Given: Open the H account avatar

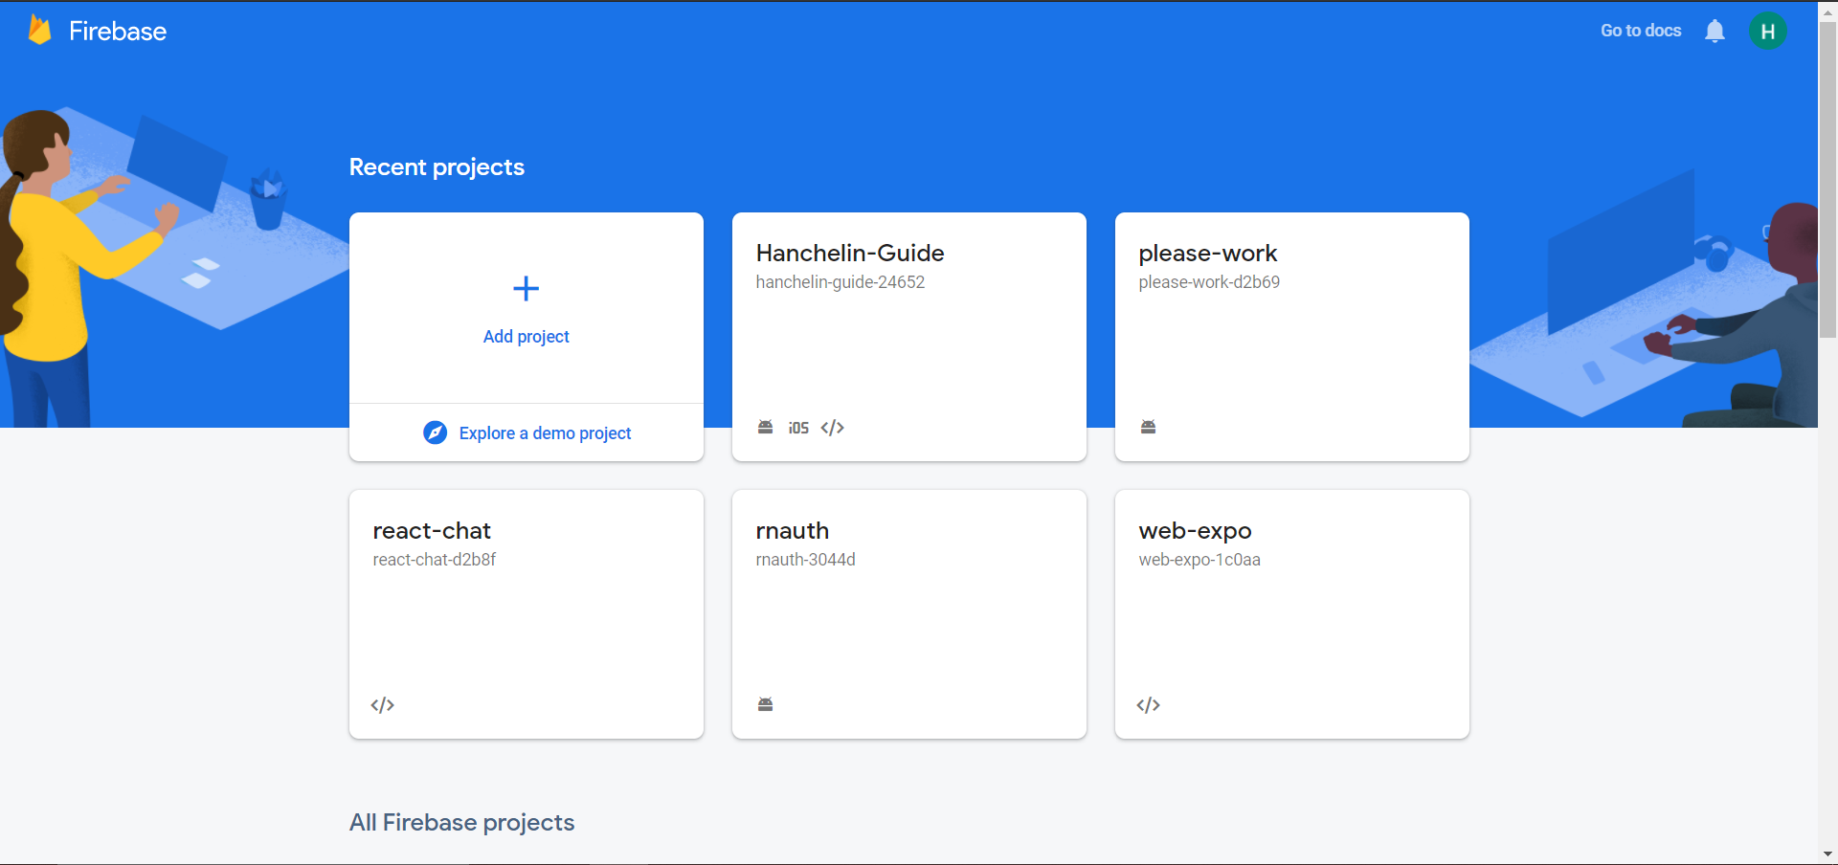Looking at the screenshot, I should [1767, 32].
